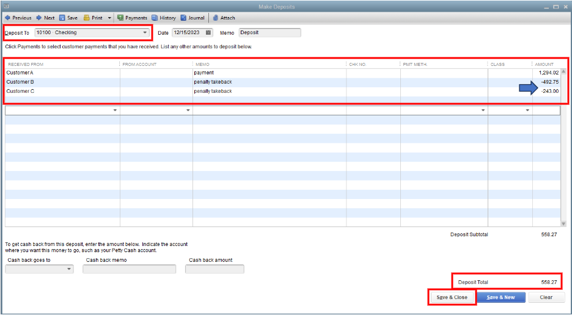Click the scrollbar down arrow in deposit list

pyautogui.click(x=563, y=223)
